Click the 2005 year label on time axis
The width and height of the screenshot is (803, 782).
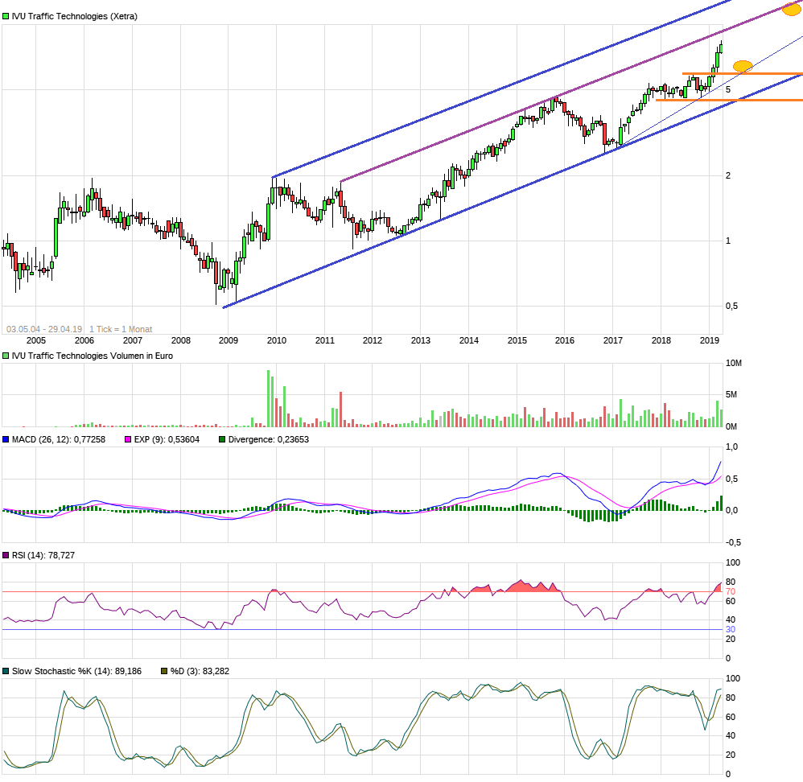(36, 340)
